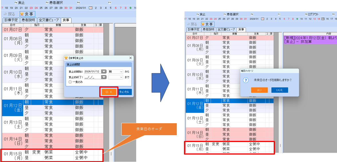Switch to 全文書ビューア tab in right screenshot
The height and width of the screenshot is (162, 337).
(x=226, y=30)
